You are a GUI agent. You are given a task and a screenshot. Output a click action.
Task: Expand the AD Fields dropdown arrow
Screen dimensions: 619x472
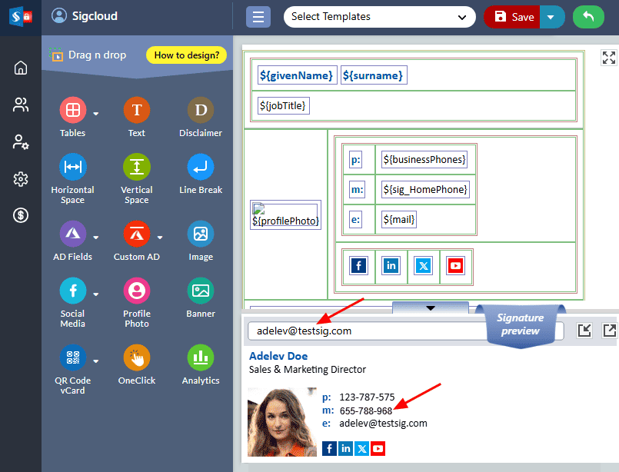(x=96, y=237)
